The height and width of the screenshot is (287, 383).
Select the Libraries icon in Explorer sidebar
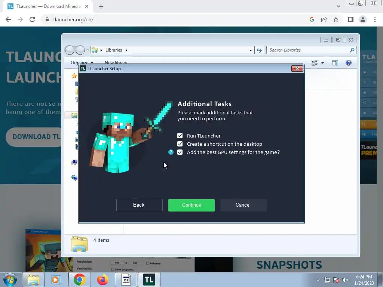(74, 115)
